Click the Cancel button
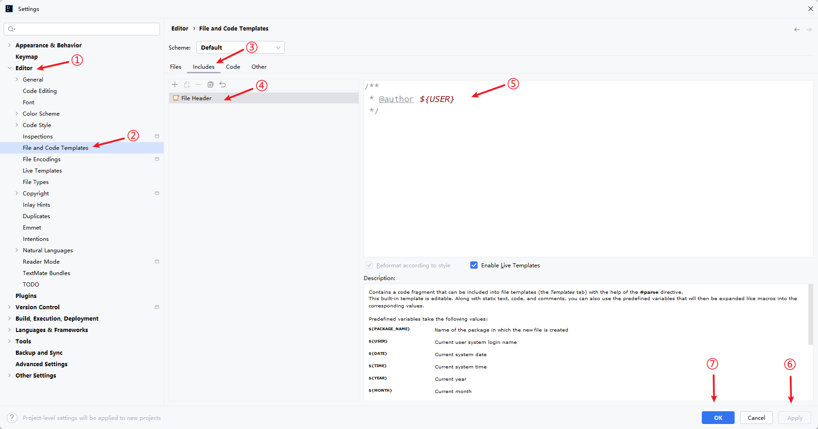Screen dimensions: 818x429 (x=756, y=418)
